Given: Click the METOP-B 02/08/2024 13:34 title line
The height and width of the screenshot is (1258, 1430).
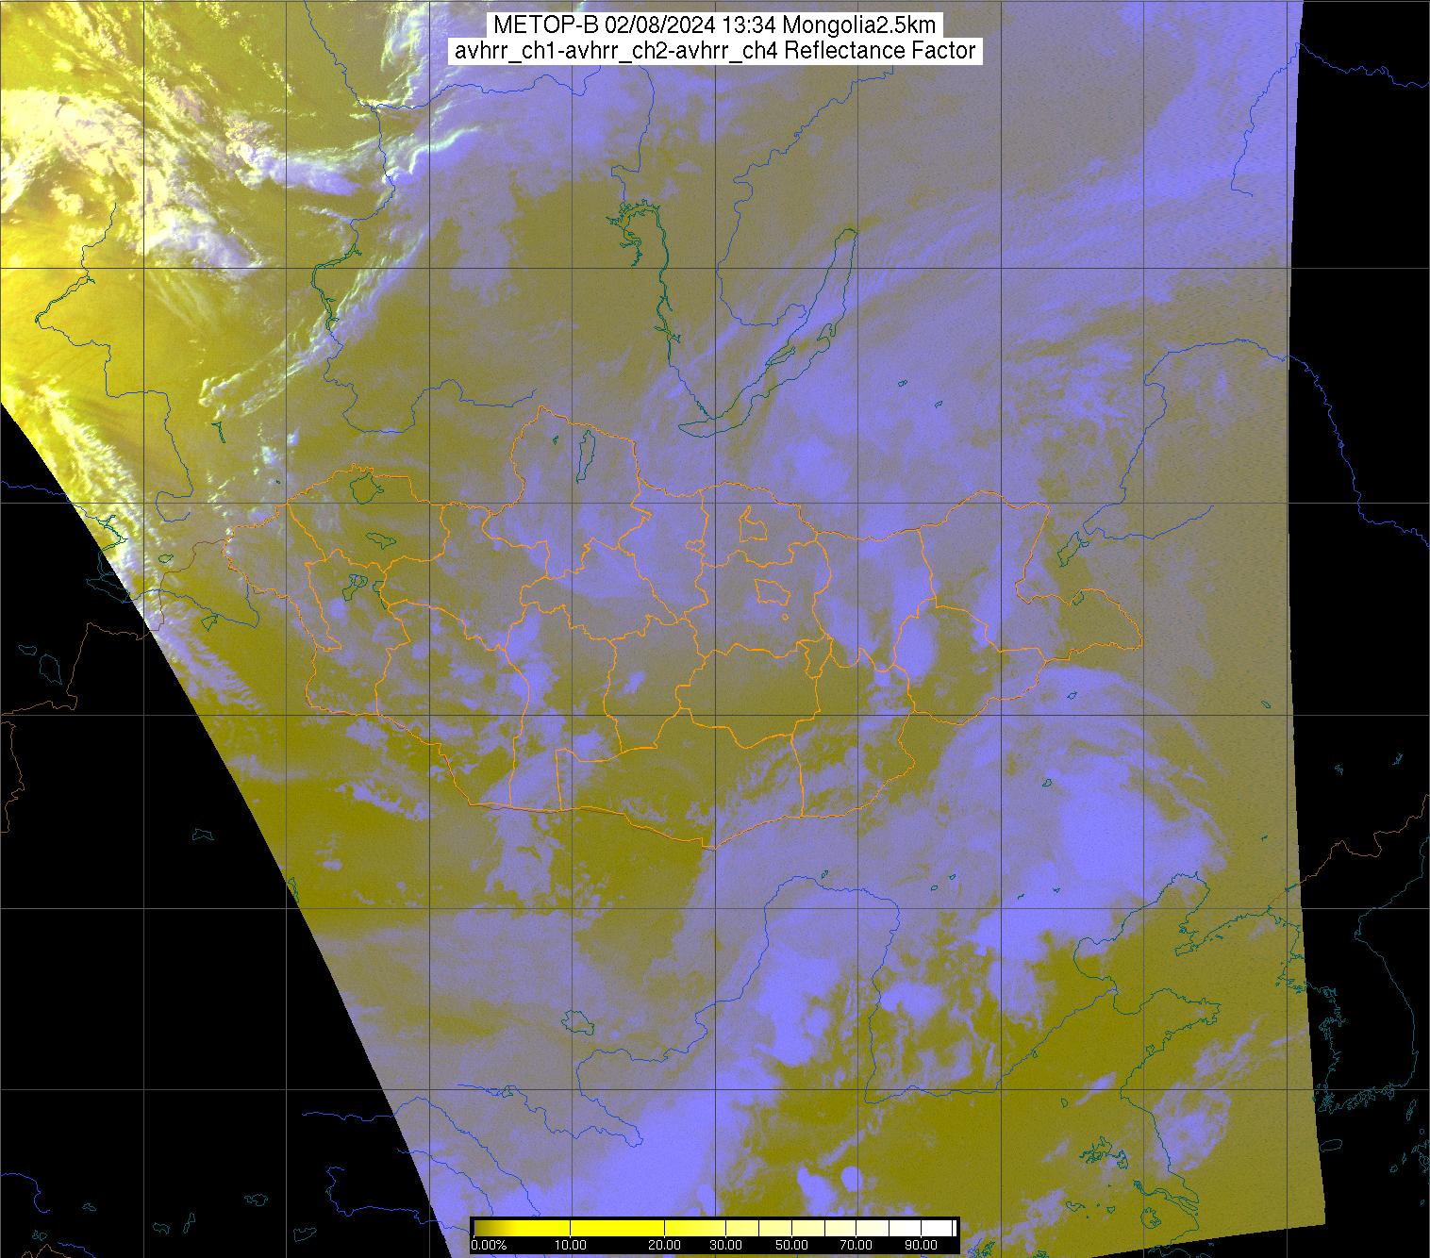Looking at the screenshot, I should point(714,25).
